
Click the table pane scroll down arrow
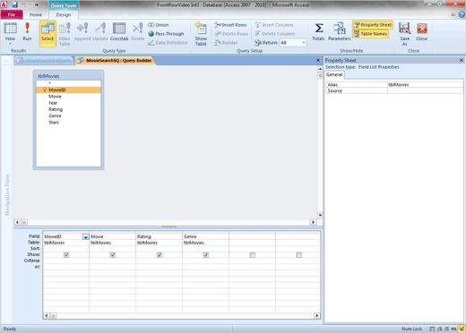320,216
